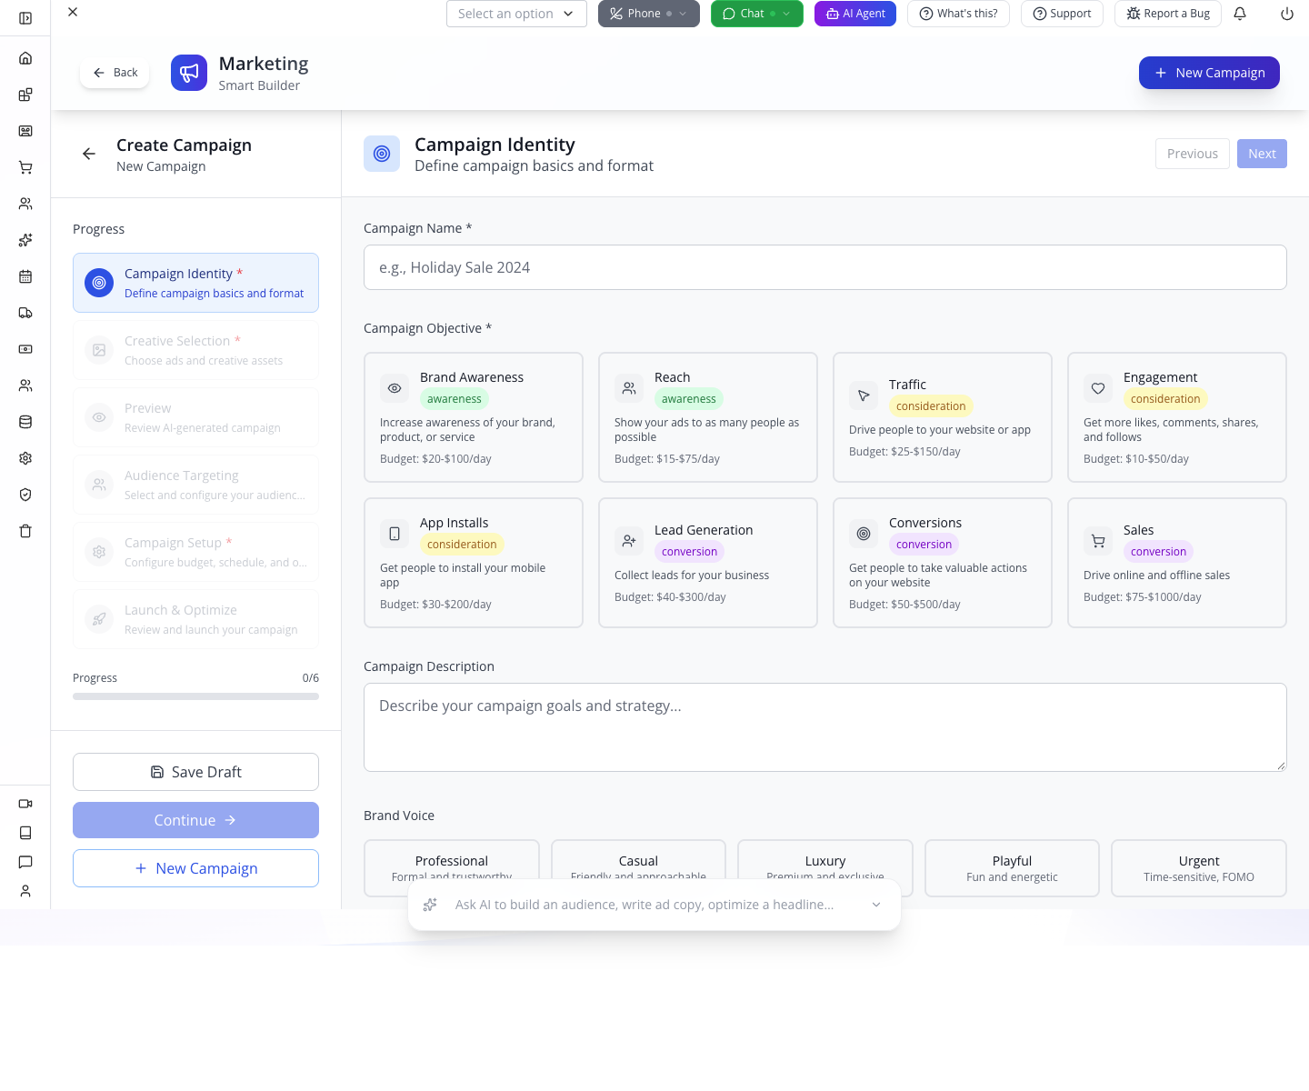Open the book icon in the sidebar

click(x=25, y=833)
